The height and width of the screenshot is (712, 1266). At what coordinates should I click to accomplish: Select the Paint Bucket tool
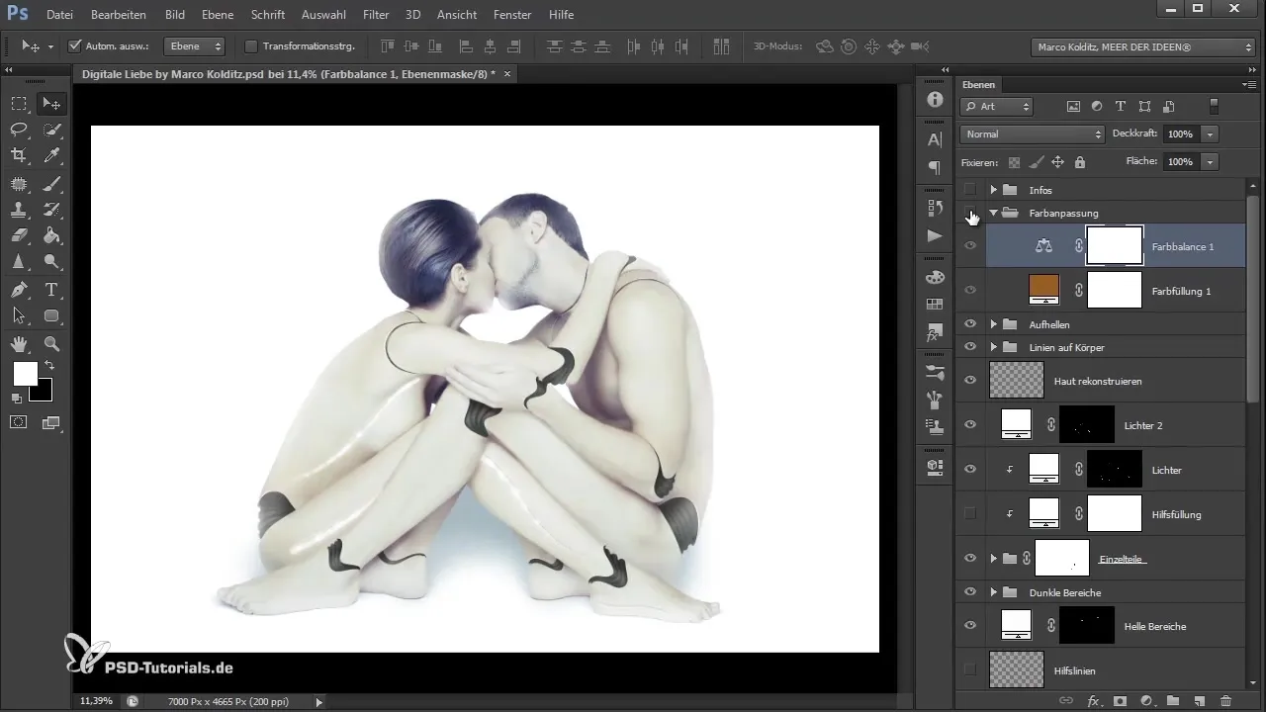click(x=51, y=235)
